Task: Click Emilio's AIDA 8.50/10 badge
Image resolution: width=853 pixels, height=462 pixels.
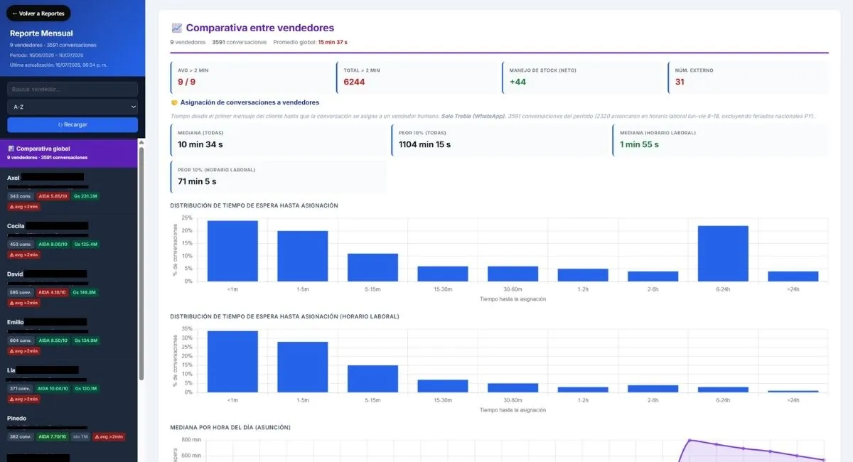Action: coord(53,340)
